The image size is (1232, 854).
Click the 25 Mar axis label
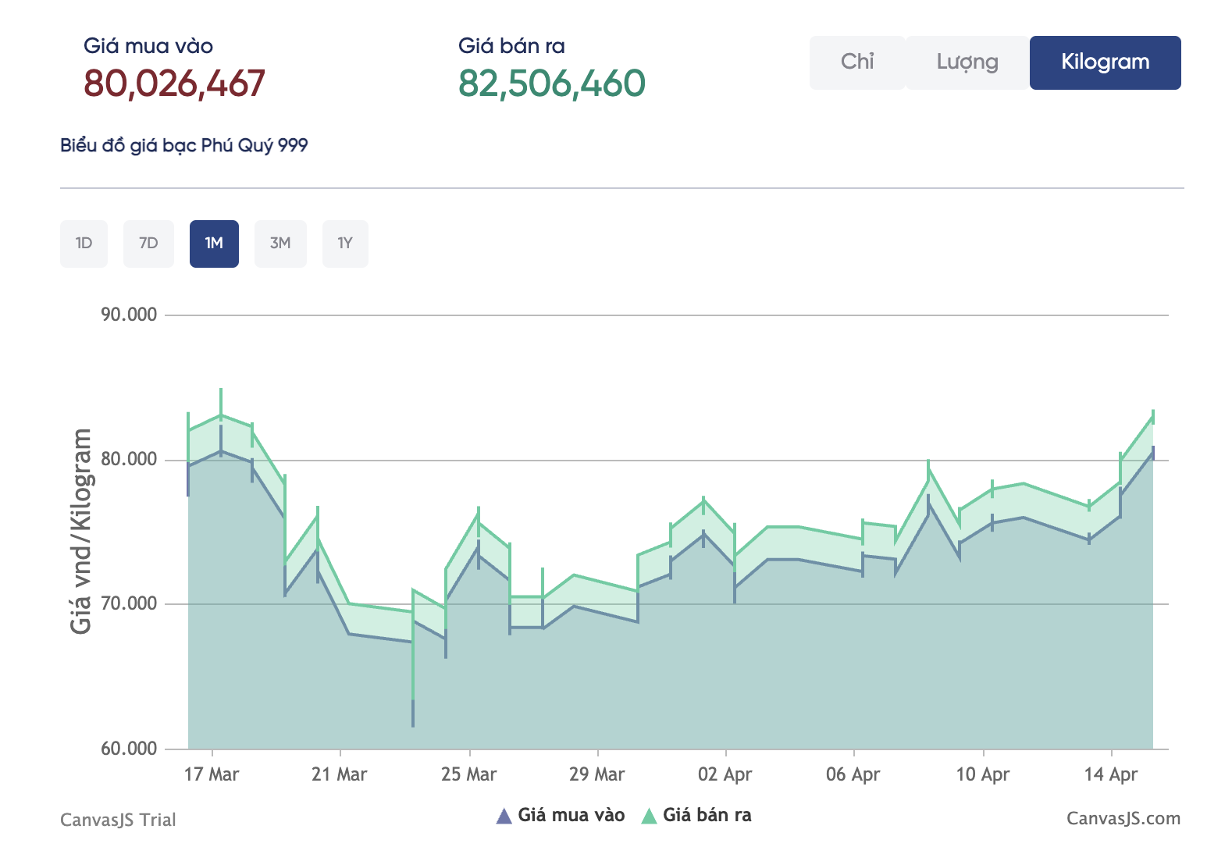(x=468, y=774)
